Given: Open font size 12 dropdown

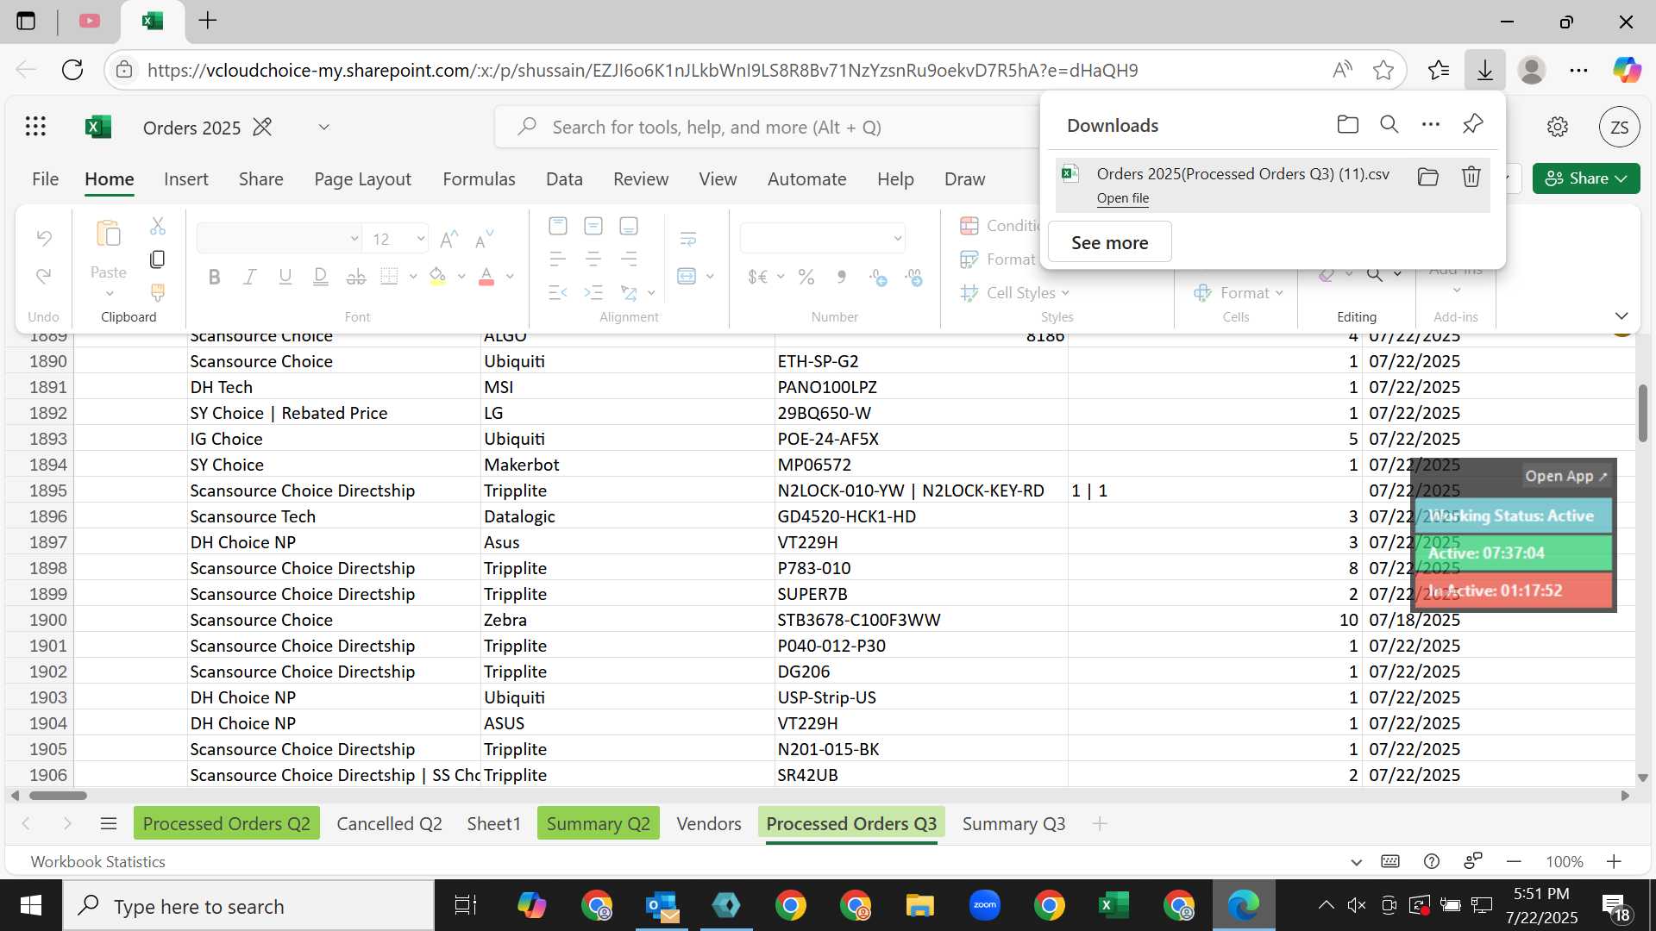Looking at the screenshot, I should coord(421,239).
